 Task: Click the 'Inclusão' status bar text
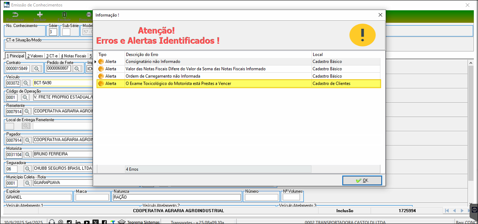pyautogui.click(x=345, y=211)
